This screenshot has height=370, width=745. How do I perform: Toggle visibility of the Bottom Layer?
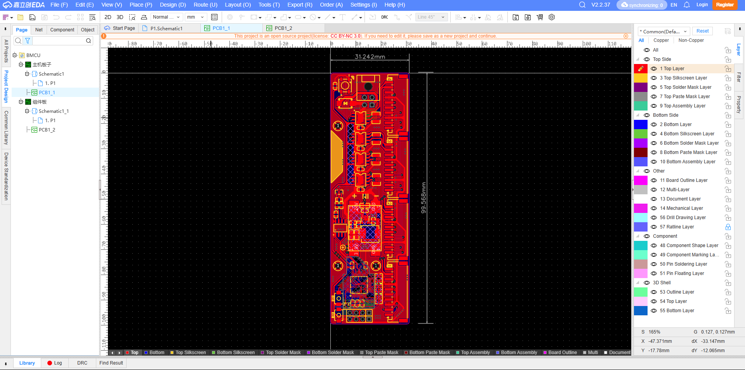click(654, 124)
